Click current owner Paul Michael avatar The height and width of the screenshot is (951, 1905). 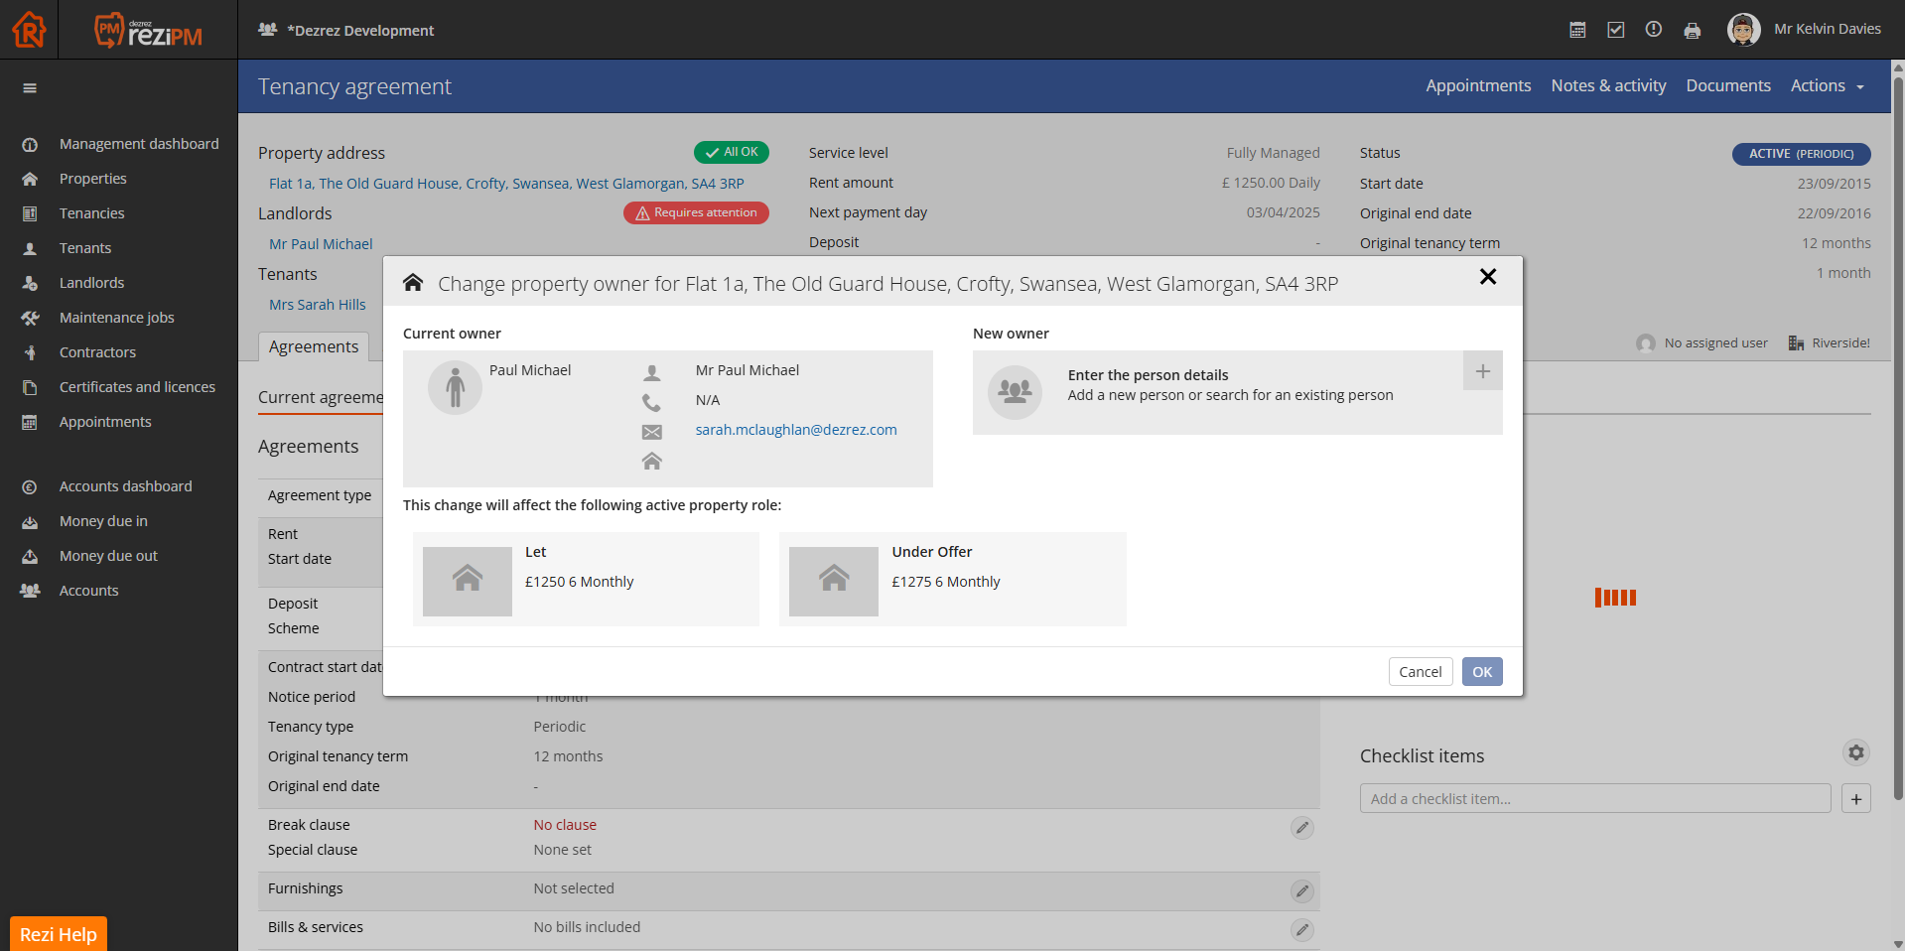[x=455, y=388]
